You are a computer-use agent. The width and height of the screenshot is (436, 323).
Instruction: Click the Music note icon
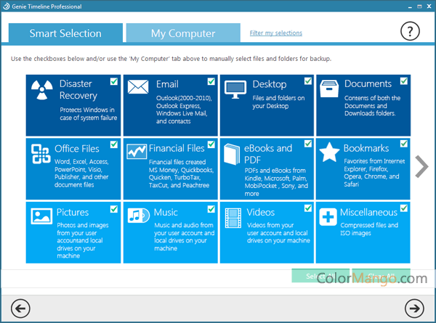[x=139, y=216]
